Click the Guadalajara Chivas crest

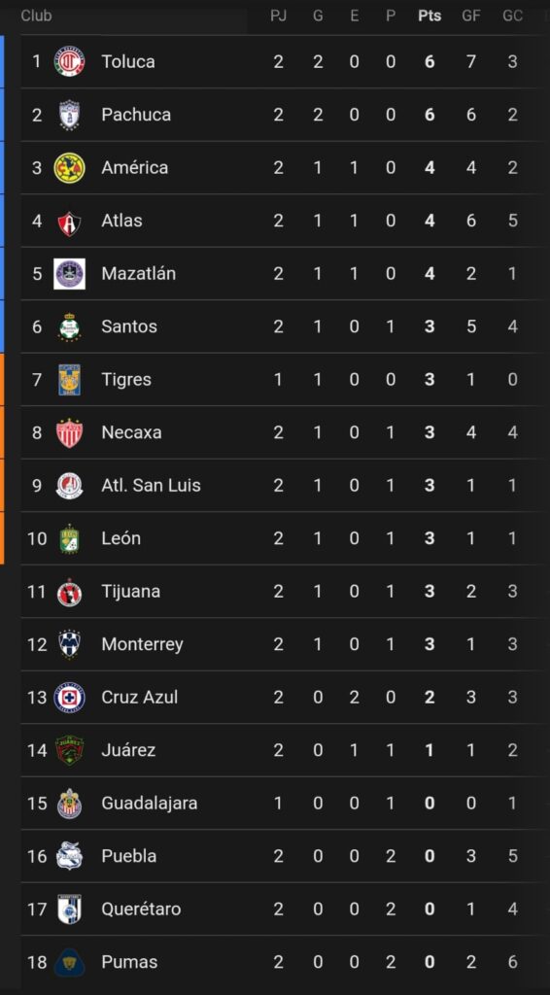tap(69, 804)
